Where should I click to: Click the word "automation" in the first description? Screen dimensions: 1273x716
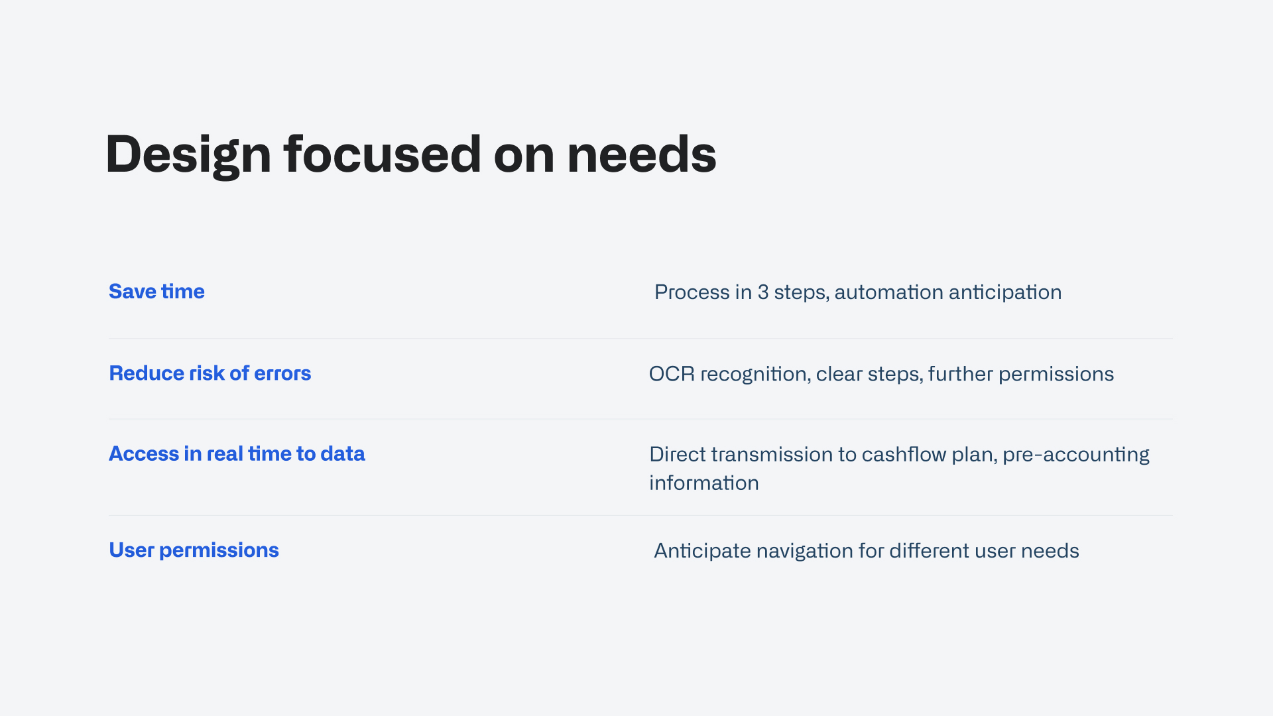click(x=888, y=292)
